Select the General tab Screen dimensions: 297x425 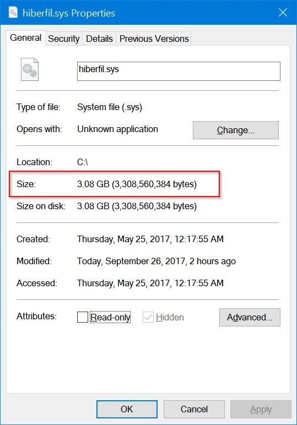(x=25, y=37)
